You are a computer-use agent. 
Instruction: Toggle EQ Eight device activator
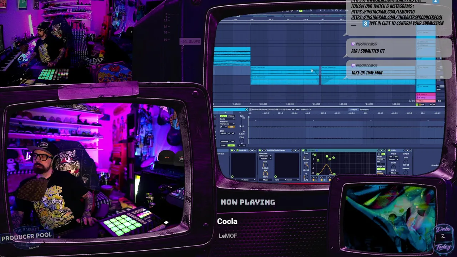click(x=303, y=150)
